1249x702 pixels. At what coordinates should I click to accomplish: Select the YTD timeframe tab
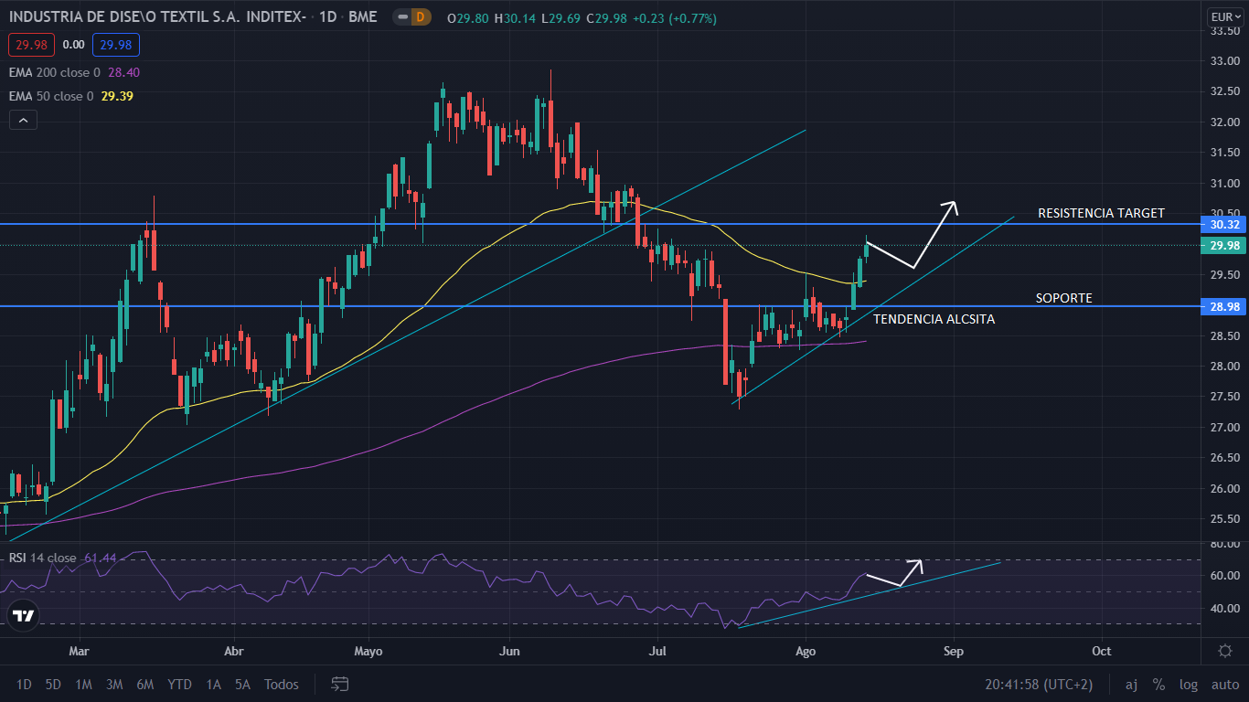pos(179,684)
